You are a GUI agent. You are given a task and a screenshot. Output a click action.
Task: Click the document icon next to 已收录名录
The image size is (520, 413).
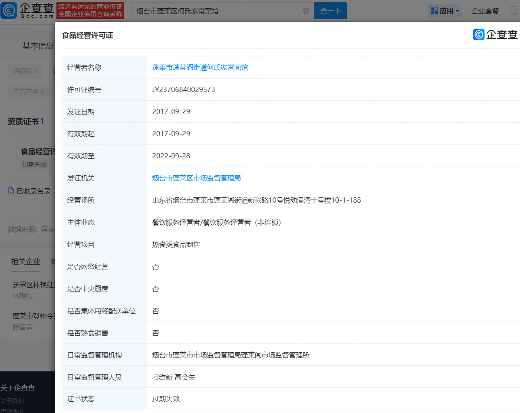11,191
